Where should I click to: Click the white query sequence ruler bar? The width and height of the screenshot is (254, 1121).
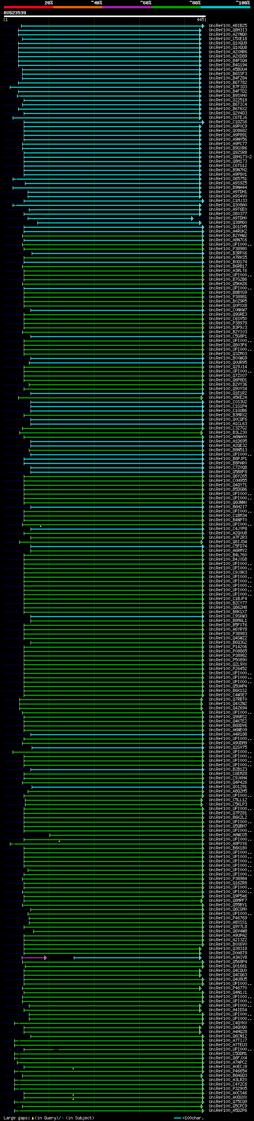pos(104,16)
